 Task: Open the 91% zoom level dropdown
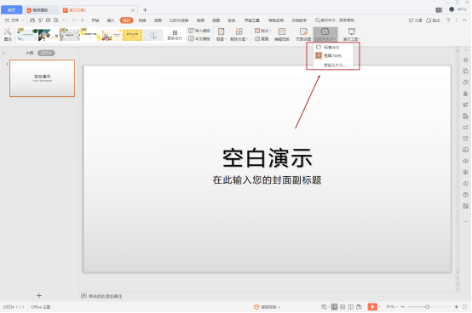[x=392, y=307]
